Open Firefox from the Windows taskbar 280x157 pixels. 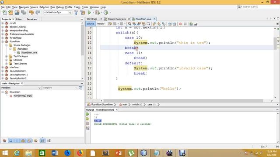80,153
